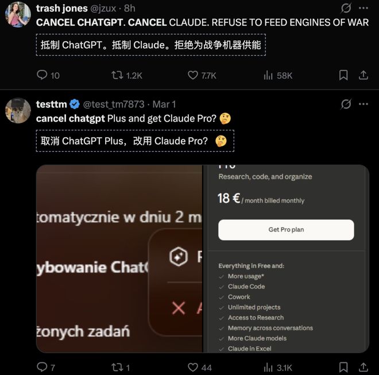Like testtm's tweet
Viewport: 379px width, 375px height.
[x=193, y=367]
